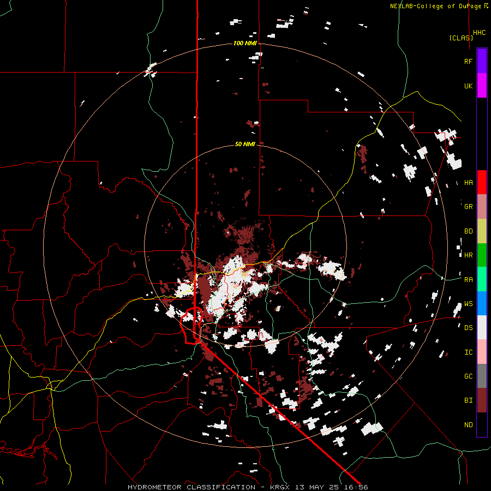The width and height of the screenshot is (491, 491).
Task: Click the HYDROMETEOR CLASSIFICATION title text
Action: [191, 487]
